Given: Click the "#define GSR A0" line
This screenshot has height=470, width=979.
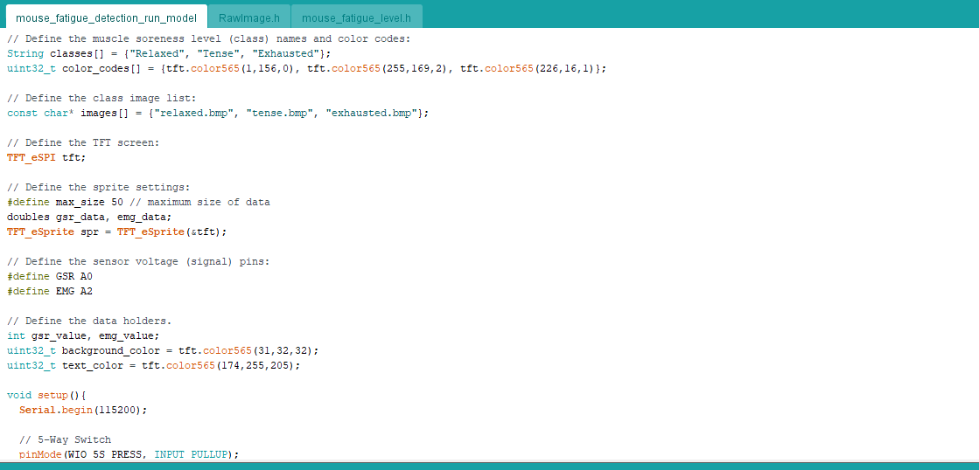Looking at the screenshot, I should 49,276.
